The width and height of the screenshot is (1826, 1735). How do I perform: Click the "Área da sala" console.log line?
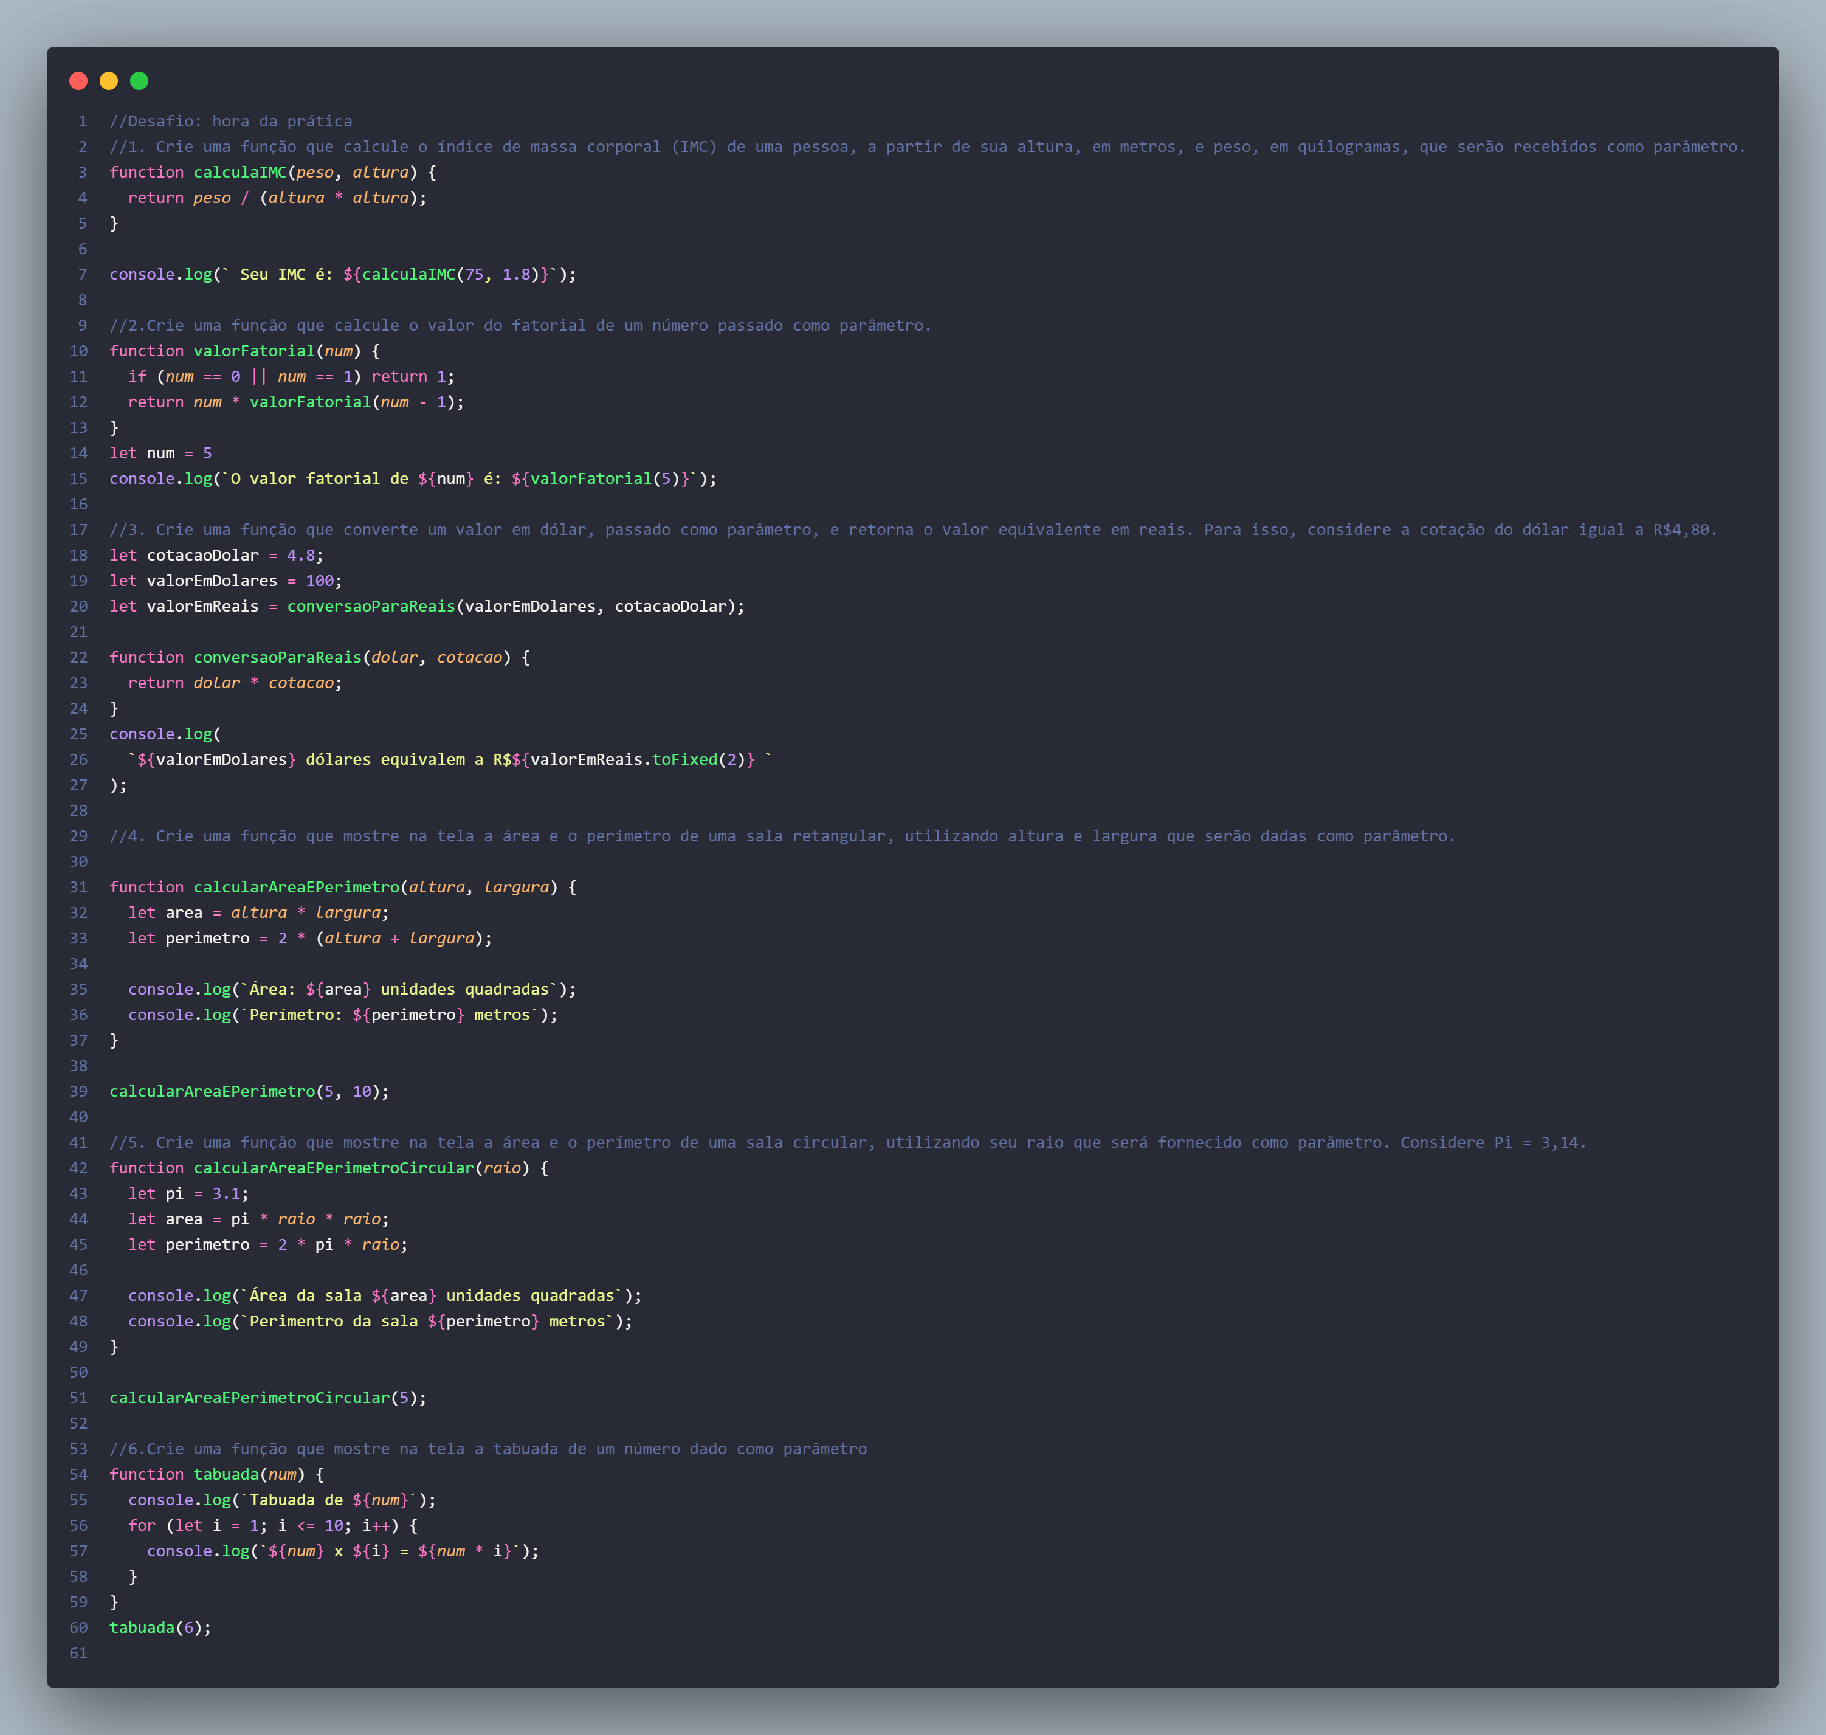coord(385,1295)
